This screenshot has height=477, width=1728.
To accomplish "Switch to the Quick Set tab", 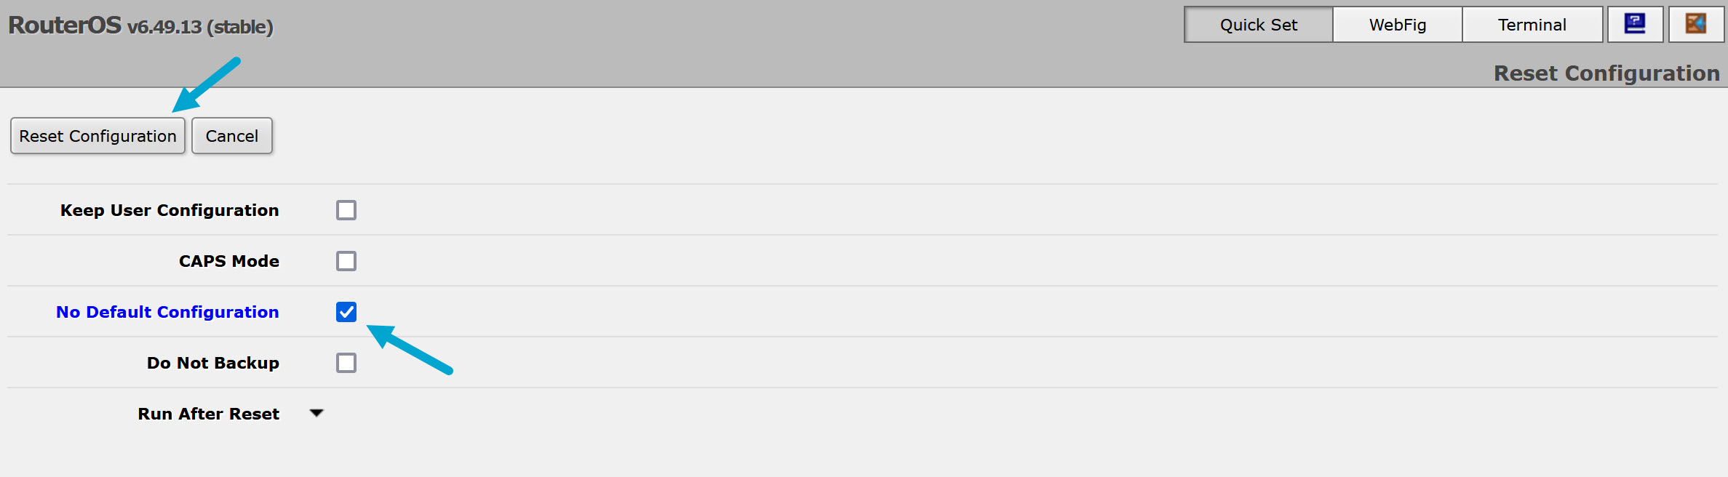I will (x=1258, y=25).
